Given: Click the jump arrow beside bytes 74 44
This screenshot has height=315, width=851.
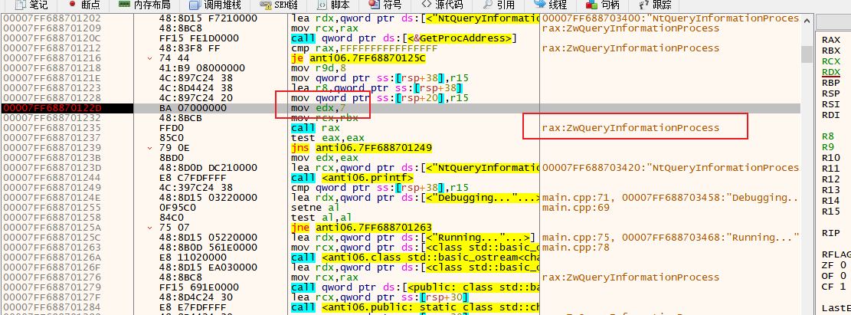Looking at the screenshot, I should tap(150, 58).
